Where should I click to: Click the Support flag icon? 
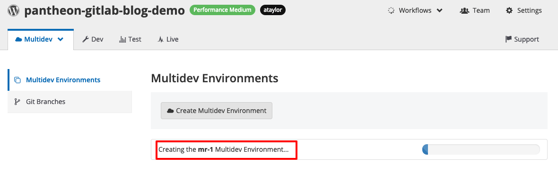tap(508, 39)
